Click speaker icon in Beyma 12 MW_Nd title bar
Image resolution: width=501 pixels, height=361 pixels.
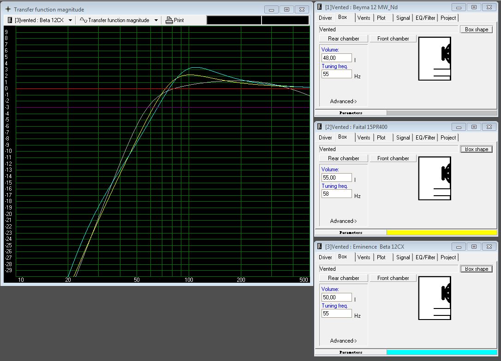click(x=320, y=7)
